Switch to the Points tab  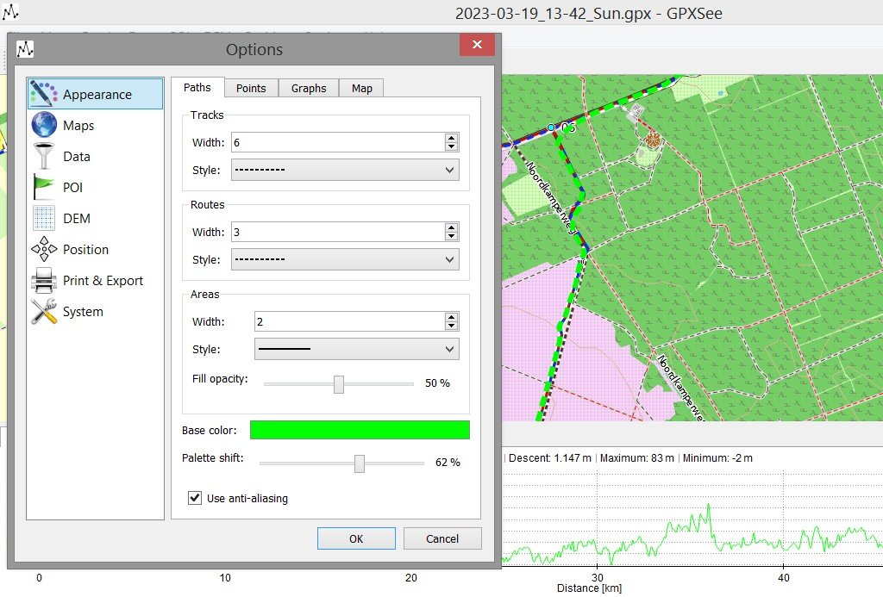point(251,88)
